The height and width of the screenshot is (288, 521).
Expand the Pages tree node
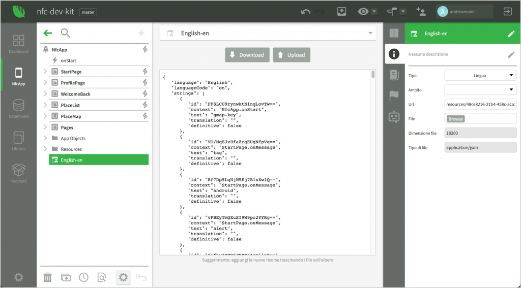click(45, 127)
